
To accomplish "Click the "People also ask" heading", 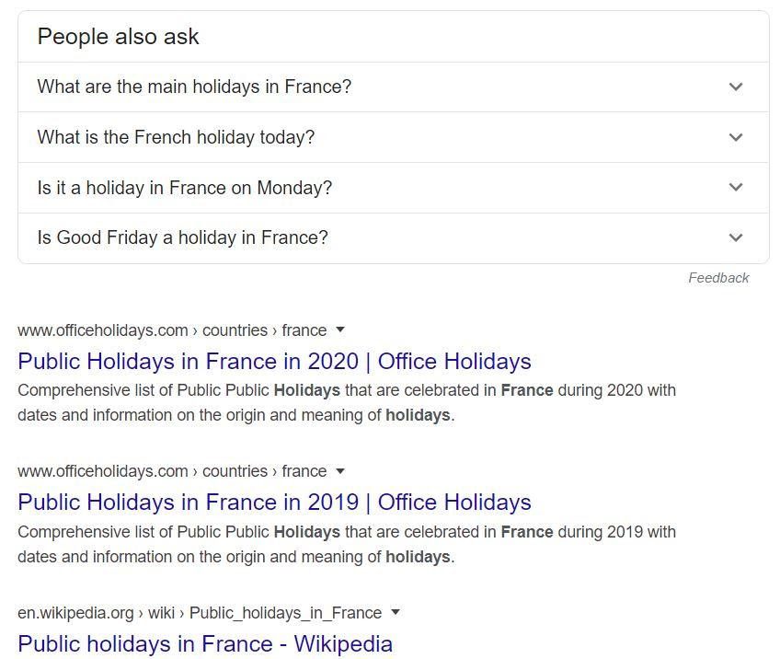I will [118, 37].
